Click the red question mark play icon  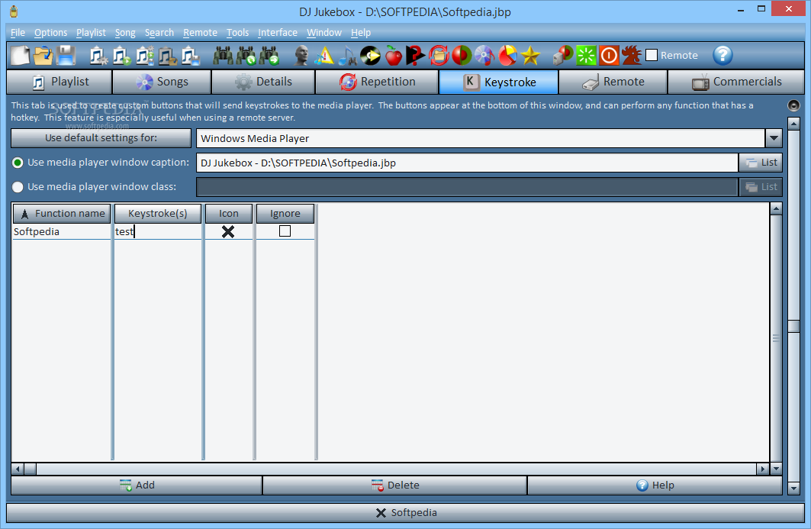point(415,56)
